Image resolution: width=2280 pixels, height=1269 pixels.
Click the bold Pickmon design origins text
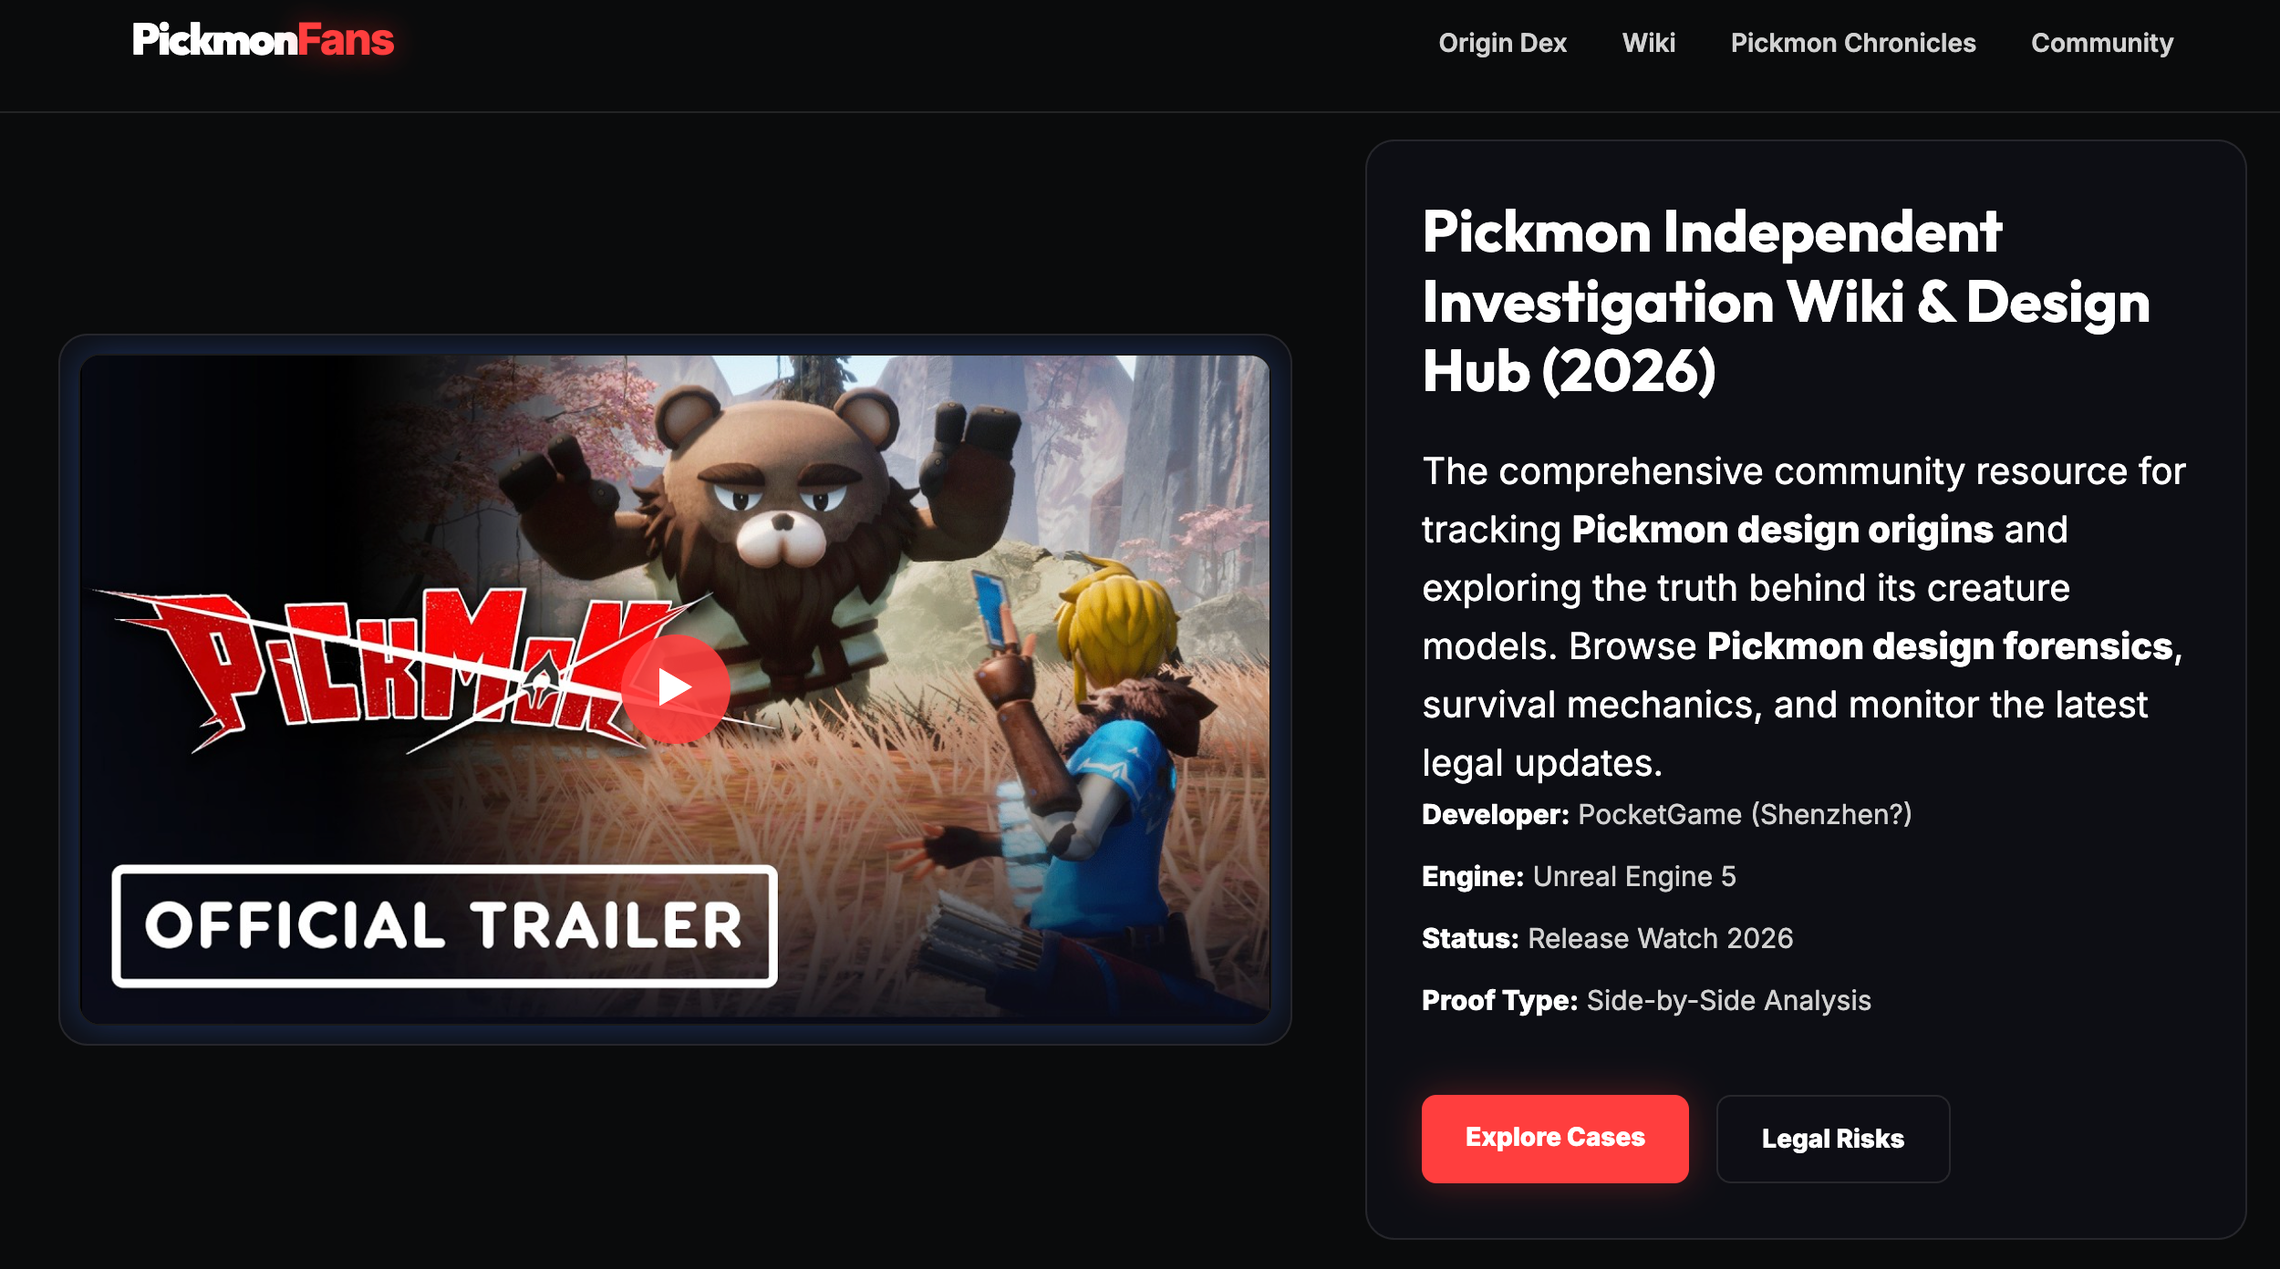click(1782, 530)
